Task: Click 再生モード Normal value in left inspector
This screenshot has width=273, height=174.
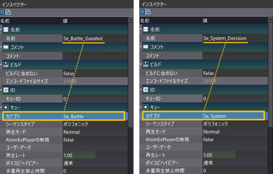Action: point(95,132)
